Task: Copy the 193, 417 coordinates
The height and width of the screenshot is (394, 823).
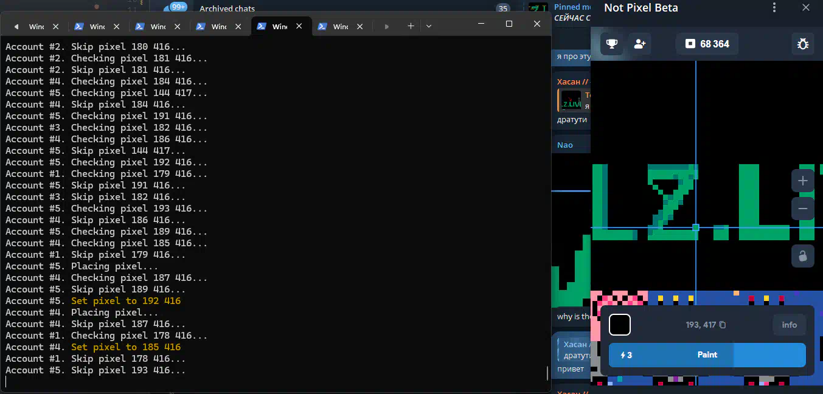Action: coord(723,325)
